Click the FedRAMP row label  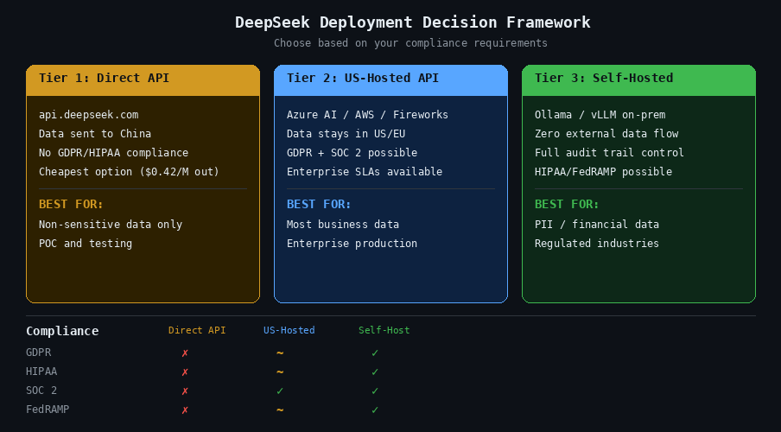(48, 409)
